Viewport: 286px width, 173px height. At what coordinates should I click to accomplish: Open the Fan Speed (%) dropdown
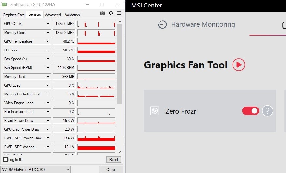pos(48,59)
